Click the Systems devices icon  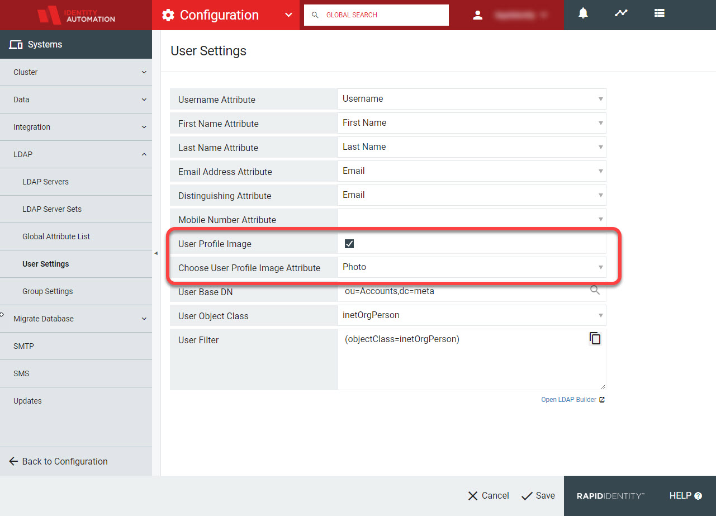point(16,45)
